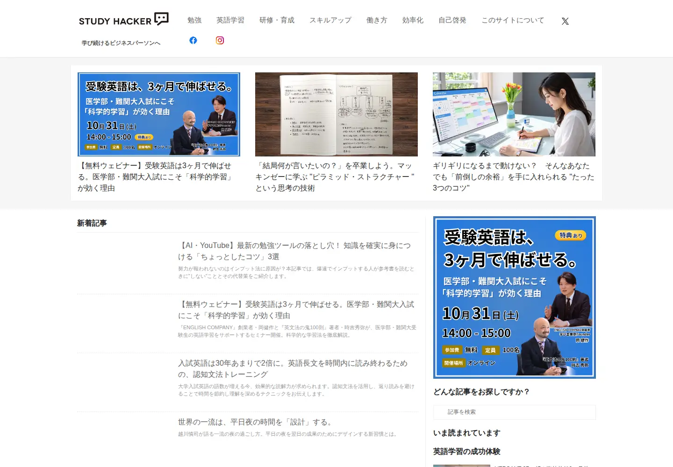Open new article 【AI・YouTube】最新の勉強ツールの落とし穴
Screen dimensions: 673x467
click(x=294, y=251)
